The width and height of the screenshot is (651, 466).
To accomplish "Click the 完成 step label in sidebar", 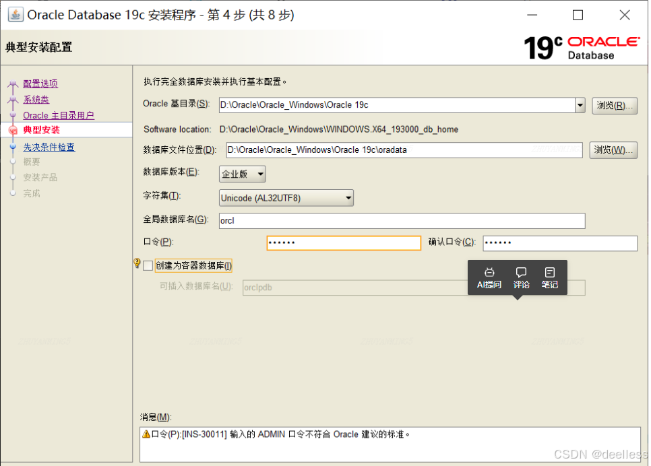I will click(x=32, y=193).
